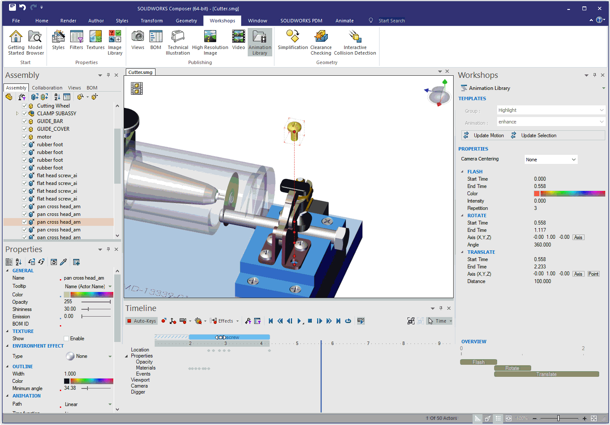Click Update Motion button
This screenshot has width=610, height=425.
pyautogui.click(x=483, y=136)
